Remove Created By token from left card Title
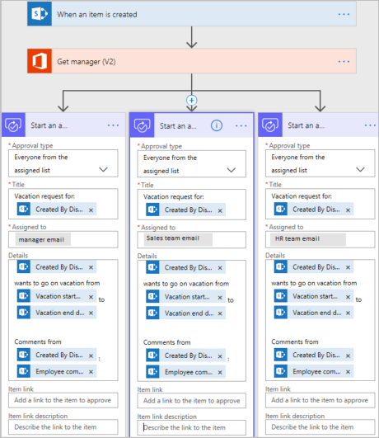This screenshot has width=379, height=438. click(91, 210)
